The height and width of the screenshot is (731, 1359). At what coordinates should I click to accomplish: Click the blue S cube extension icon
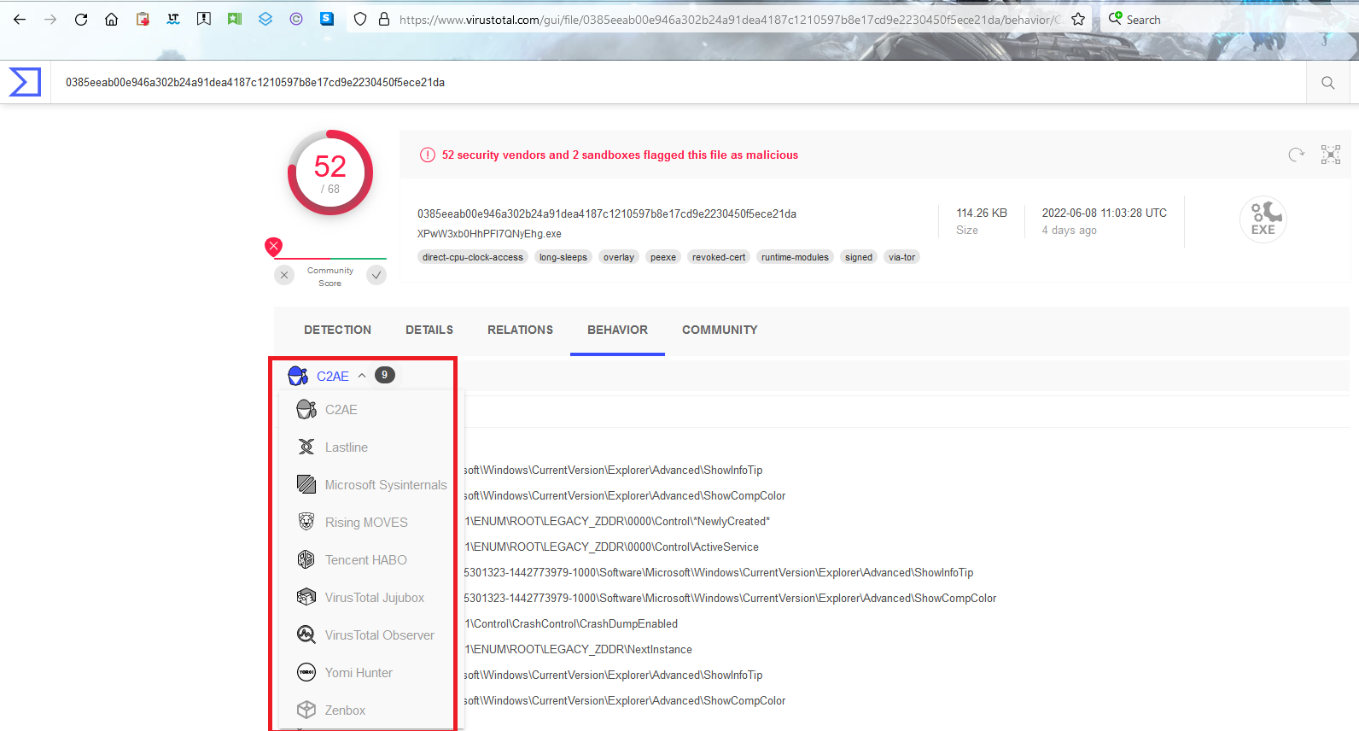coord(327,19)
